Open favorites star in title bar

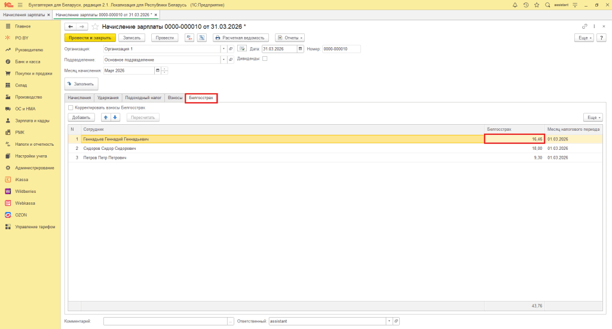(x=537, y=5)
